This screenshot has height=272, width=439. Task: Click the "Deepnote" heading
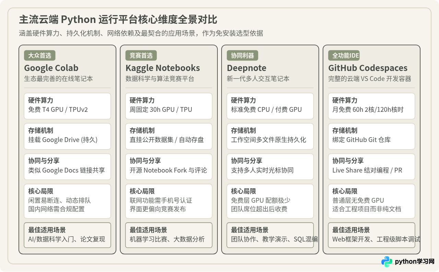247,68
